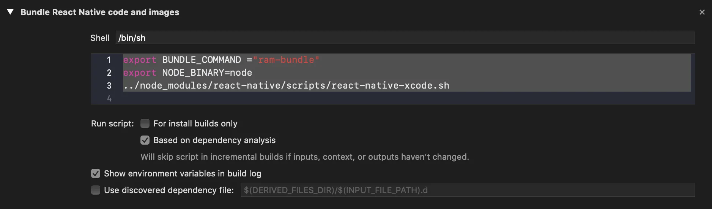Remove the build phase with X button
The height and width of the screenshot is (209, 712).
pyautogui.click(x=702, y=12)
